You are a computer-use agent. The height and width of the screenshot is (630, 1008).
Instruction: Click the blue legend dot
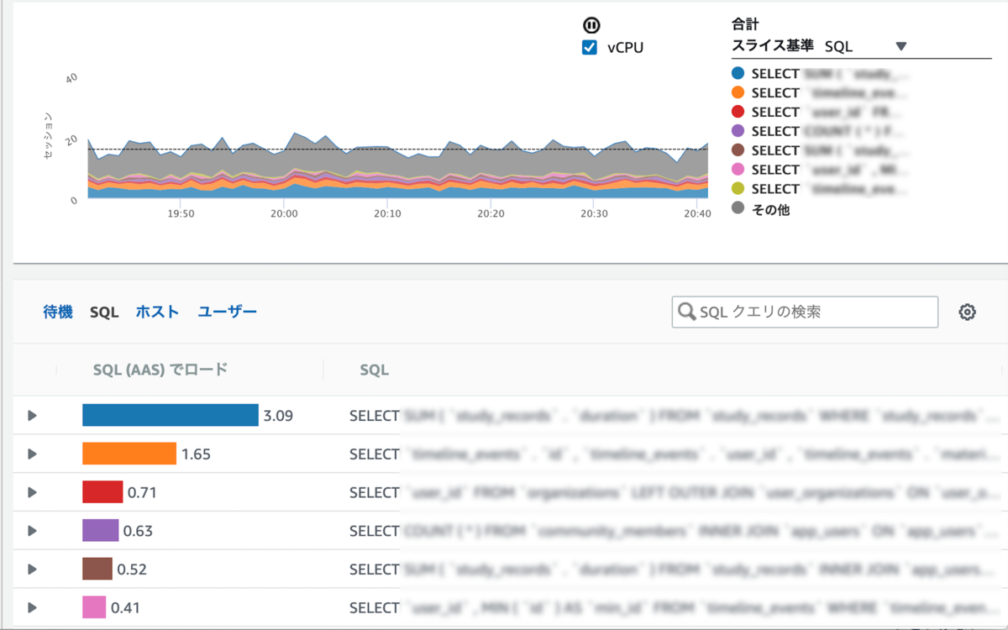click(738, 74)
